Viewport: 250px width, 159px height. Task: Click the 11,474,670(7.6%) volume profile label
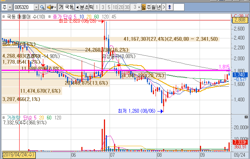[x=40, y=91]
